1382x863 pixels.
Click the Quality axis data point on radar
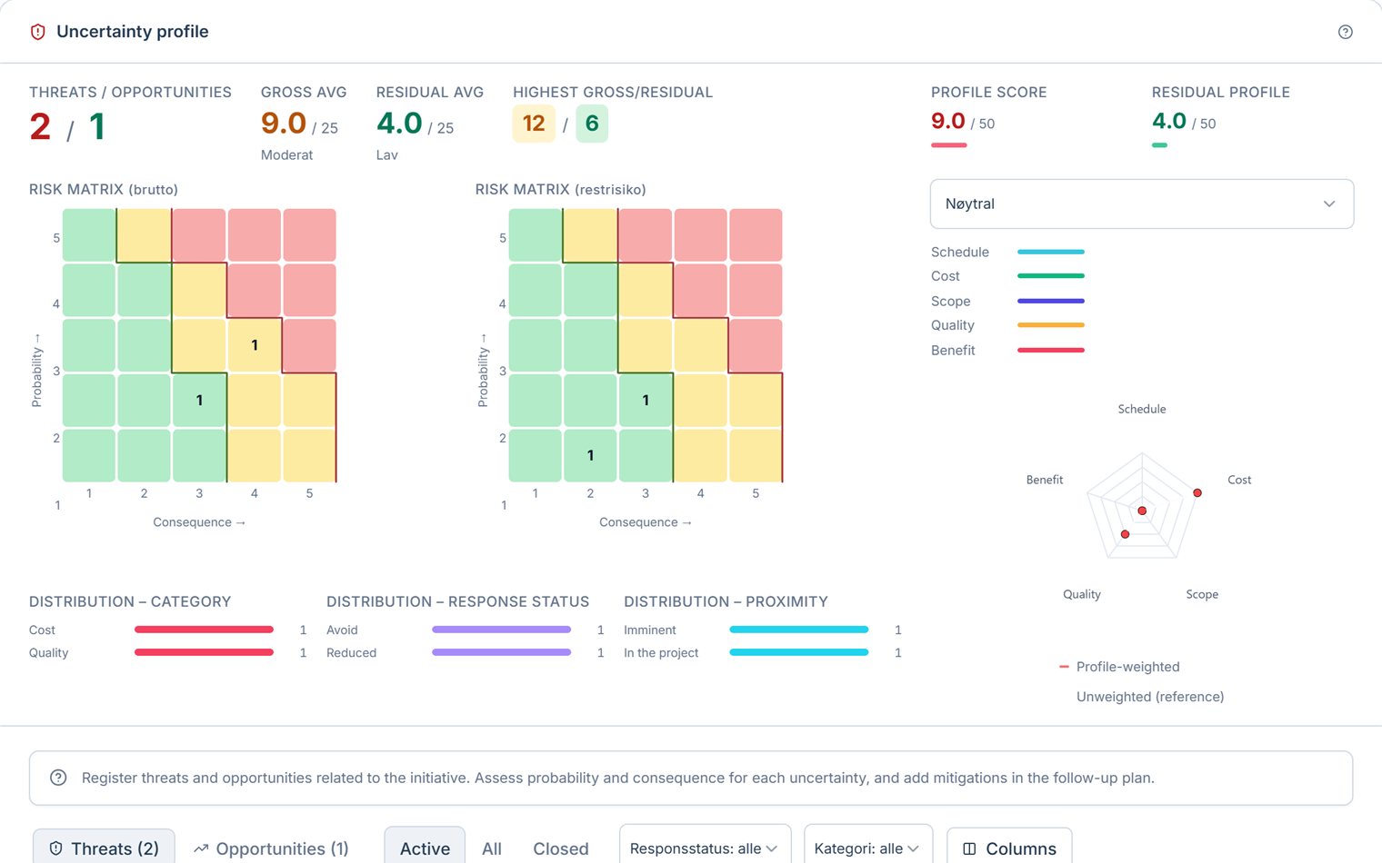click(x=1125, y=534)
